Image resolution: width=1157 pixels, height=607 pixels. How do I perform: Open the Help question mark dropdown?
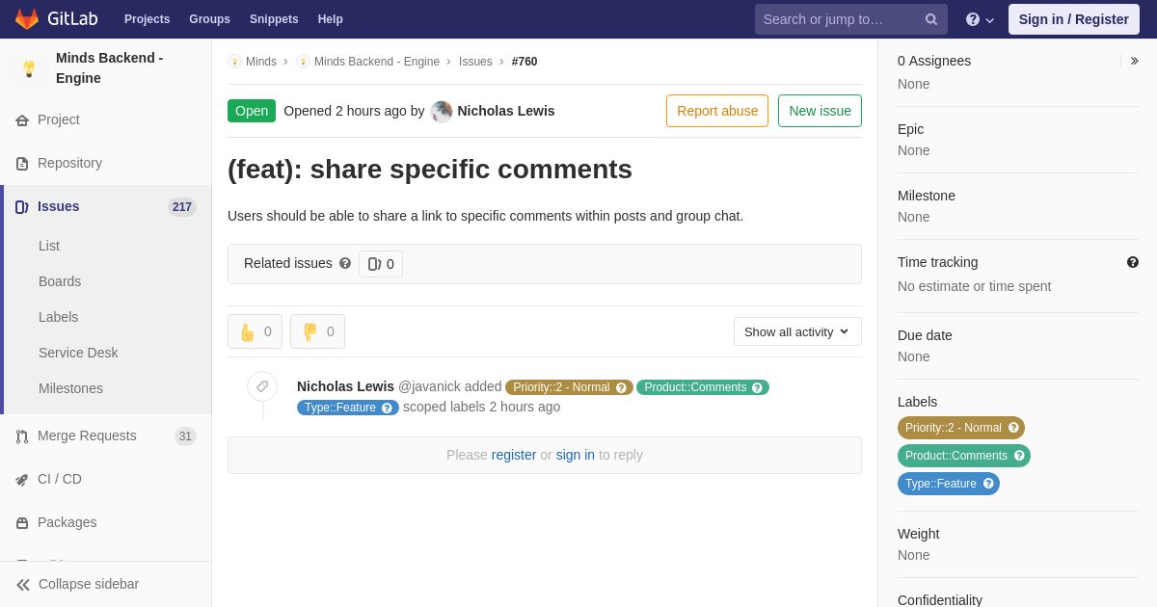tap(980, 19)
